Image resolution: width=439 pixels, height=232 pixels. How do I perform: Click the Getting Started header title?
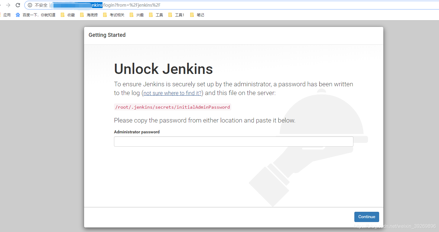click(107, 35)
